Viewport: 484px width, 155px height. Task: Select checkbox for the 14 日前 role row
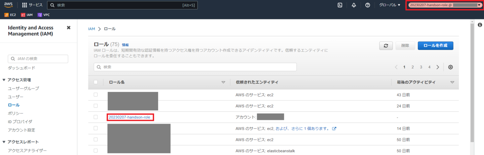(96, 128)
